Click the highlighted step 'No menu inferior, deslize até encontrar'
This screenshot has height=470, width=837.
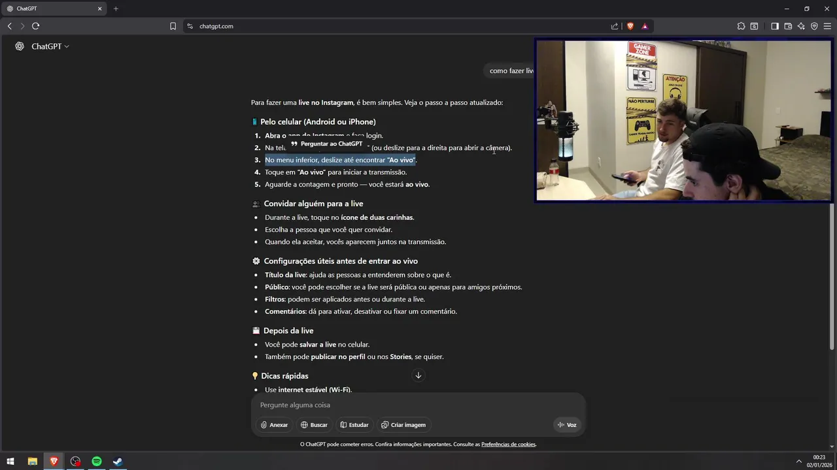(x=341, y=160)
